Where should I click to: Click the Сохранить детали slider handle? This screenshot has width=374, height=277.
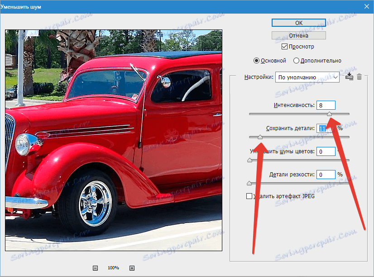click(x=260, y=136)
